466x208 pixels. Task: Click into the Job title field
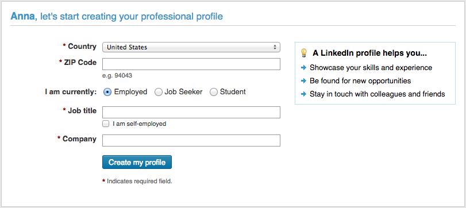(x=191, y=112)
